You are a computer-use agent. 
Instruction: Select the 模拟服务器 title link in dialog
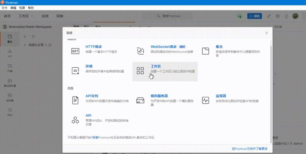click(x=159, y=96)
